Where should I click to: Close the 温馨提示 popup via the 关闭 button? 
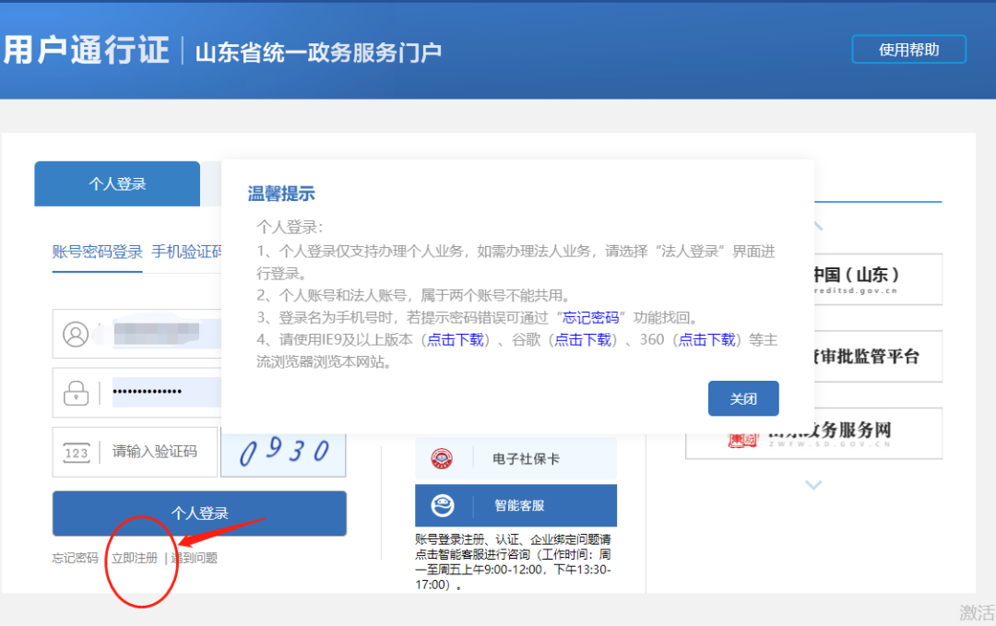tap(743, 398)
